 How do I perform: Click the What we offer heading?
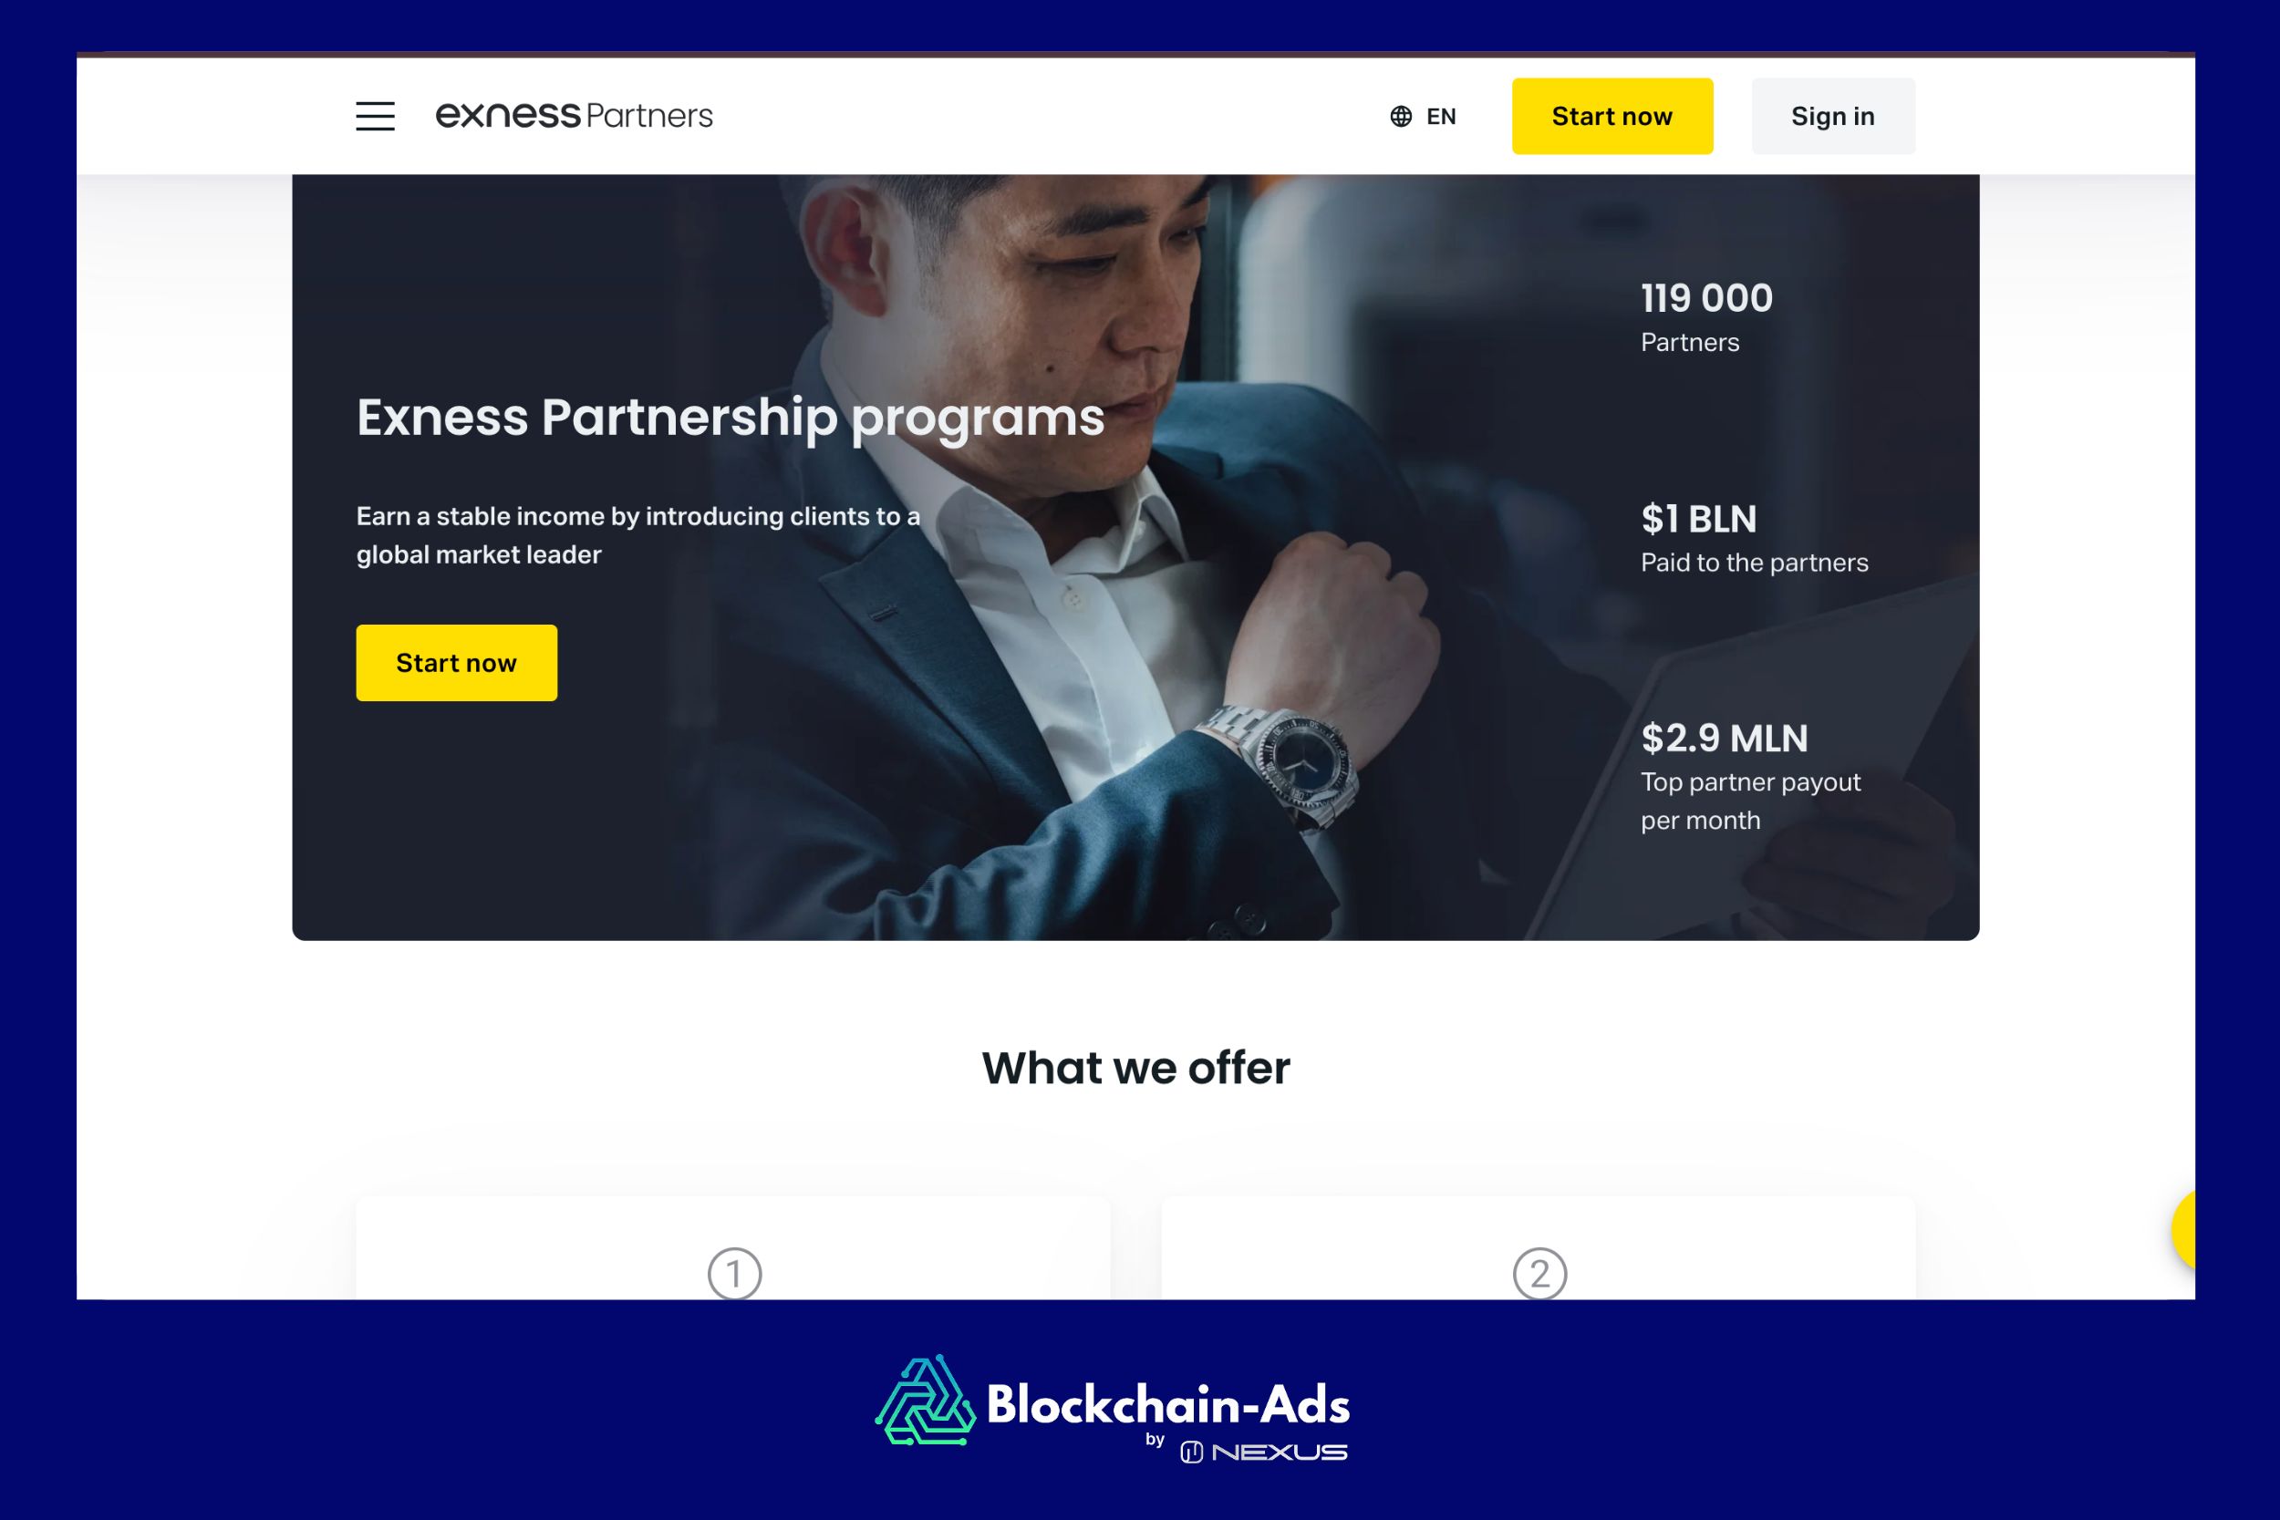1136,1069
